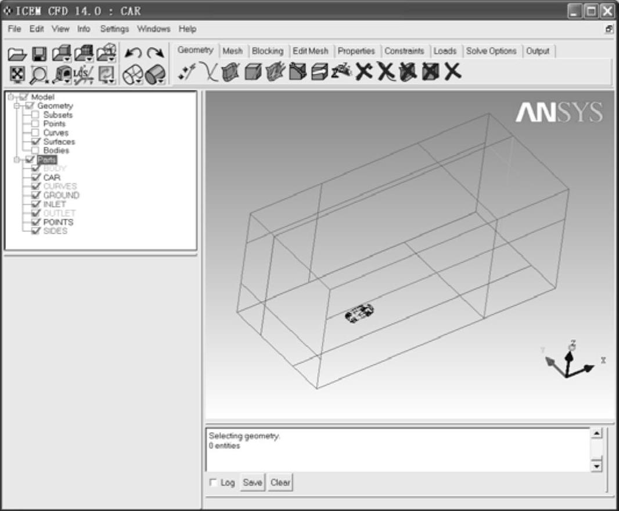
Task: Select the Delete Surface tool
Action: (x=408, y=72)
